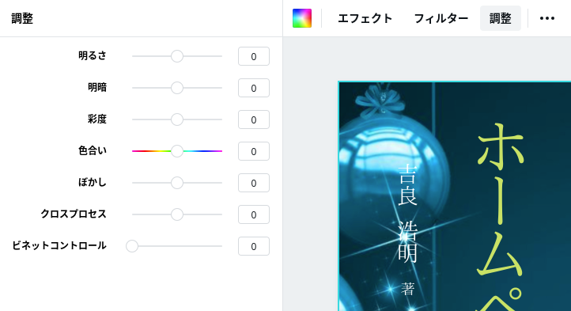The width and height of the screenshot is (571, 311).
Task: Focus the 明暗 value field
Action: coord(254,88)
